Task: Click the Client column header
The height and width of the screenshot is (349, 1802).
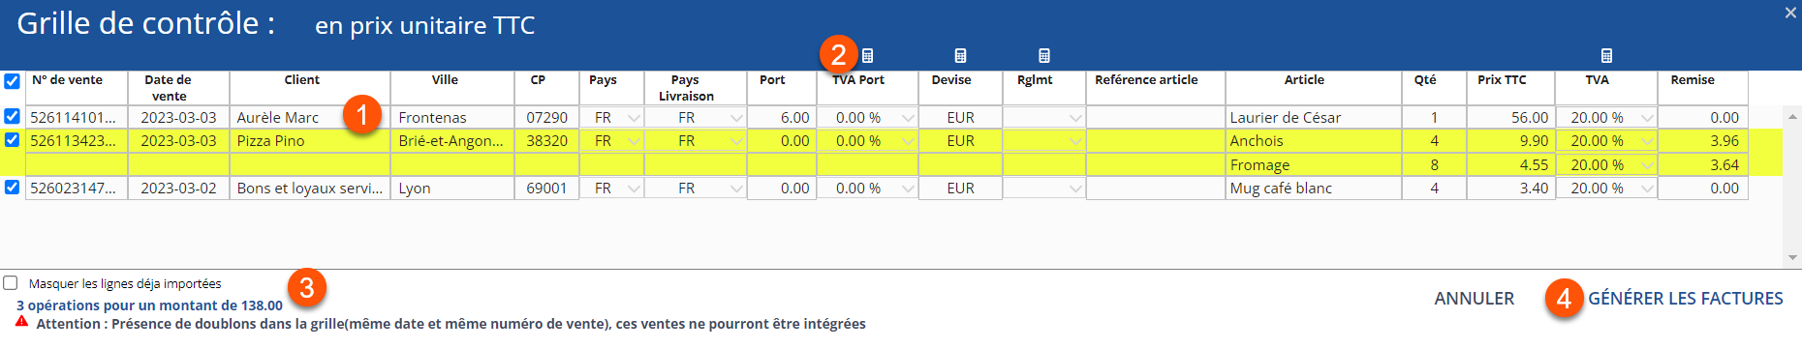Action: pyautogui.click(x=301, y=80)
